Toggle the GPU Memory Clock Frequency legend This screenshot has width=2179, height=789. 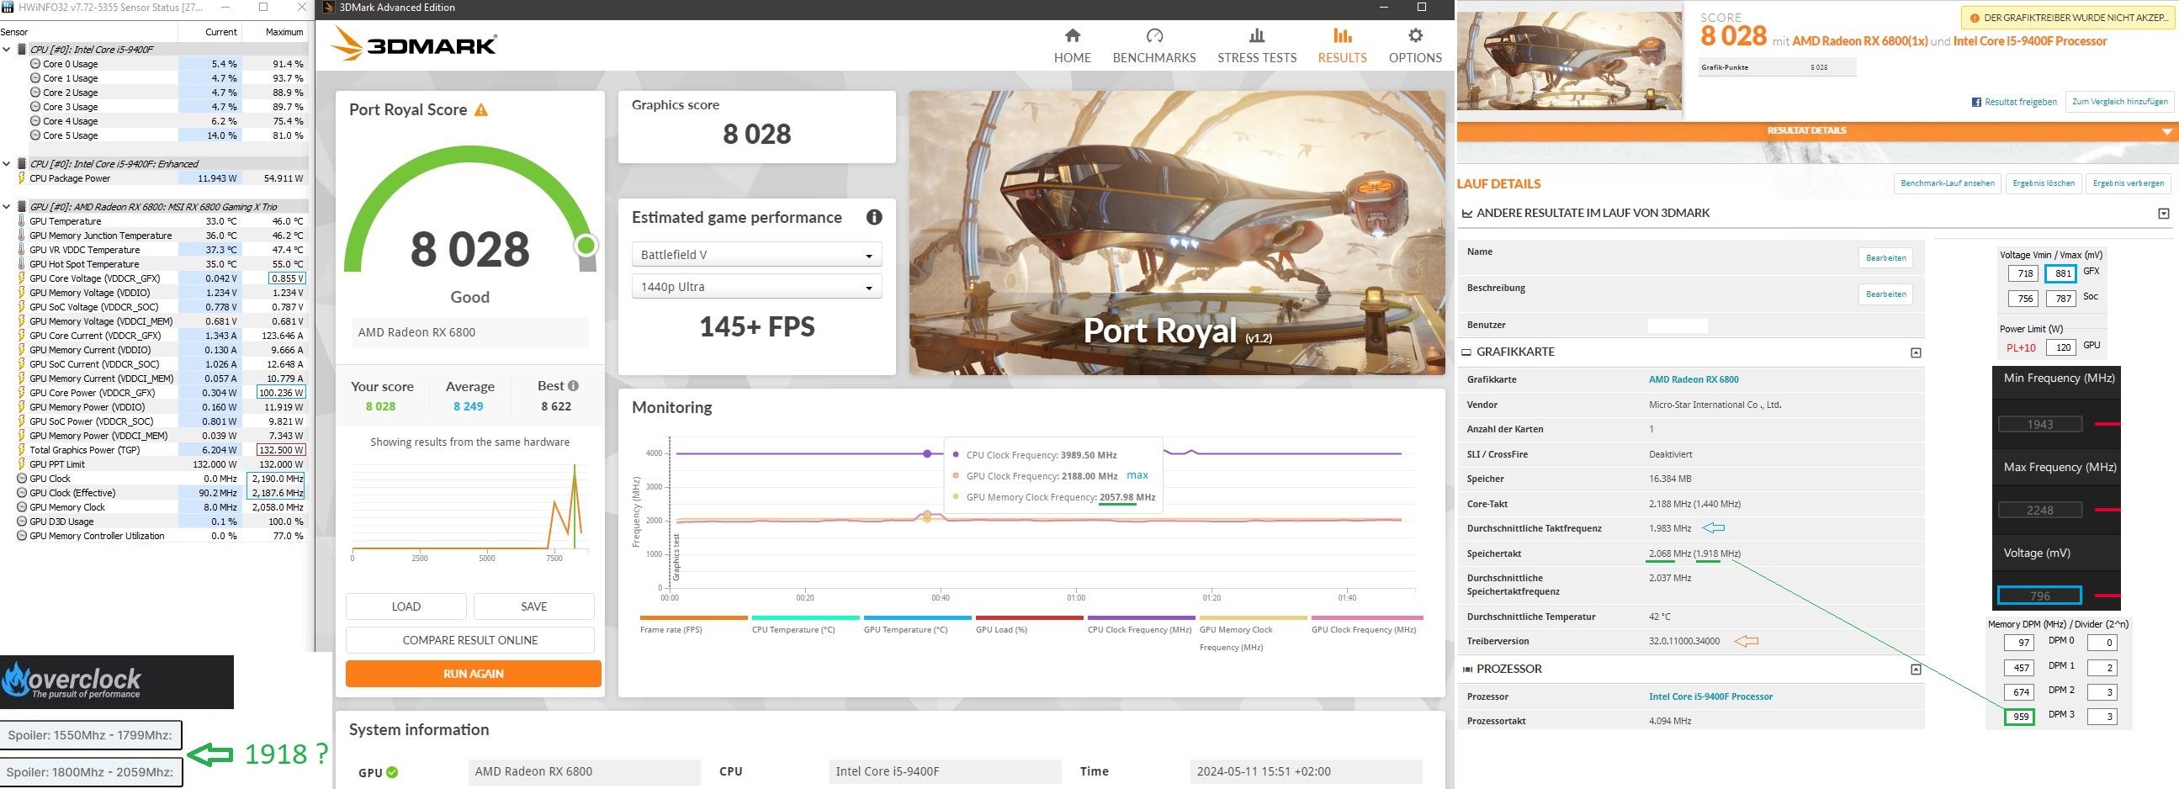coord(1252,633)
